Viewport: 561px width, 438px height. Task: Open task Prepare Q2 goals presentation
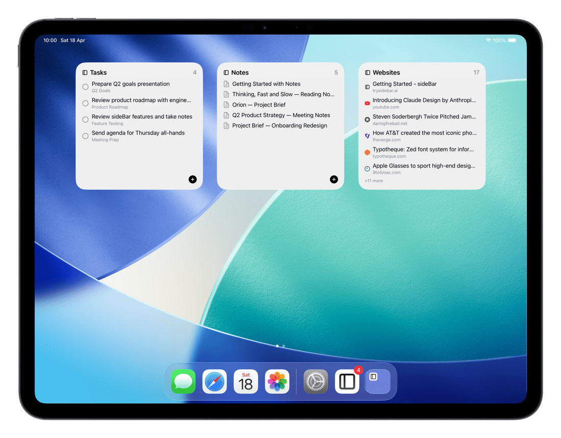(131, 84)
